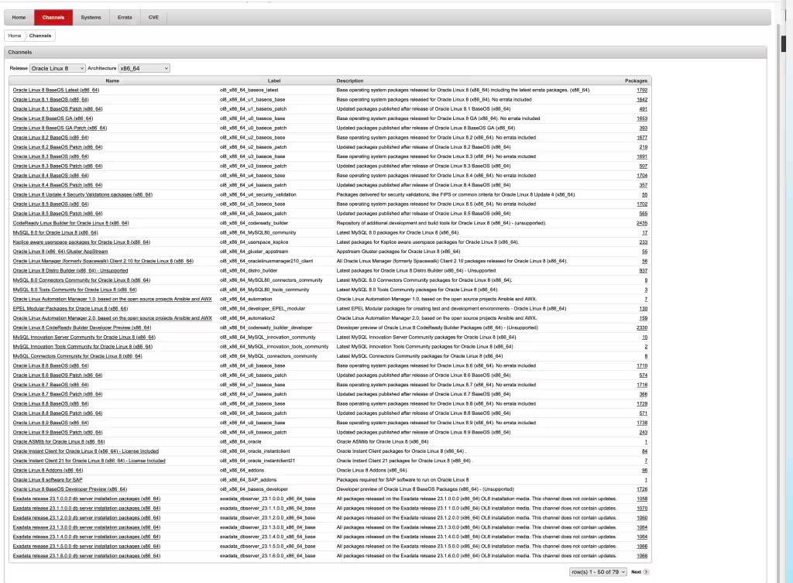Open Oracle Linux 8 Addons channel

click(x=48, y=470)
